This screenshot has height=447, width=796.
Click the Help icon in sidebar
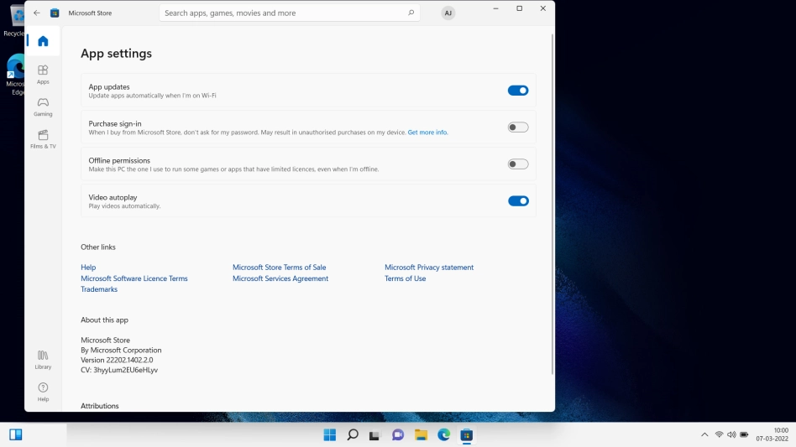[x=43, y=392]
